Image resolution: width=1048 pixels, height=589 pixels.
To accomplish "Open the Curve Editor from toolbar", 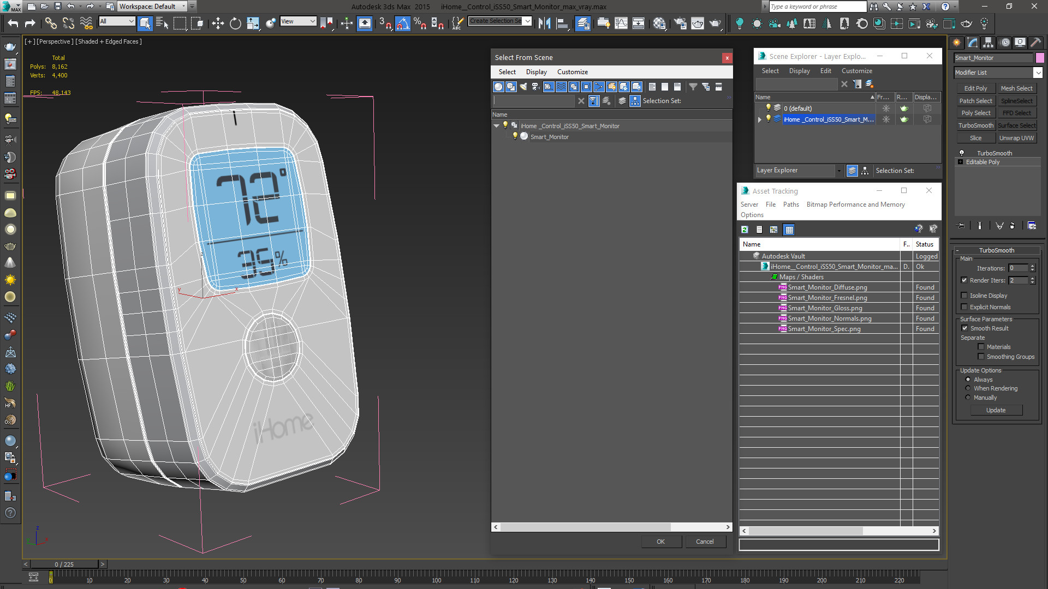I will point(621,23).
